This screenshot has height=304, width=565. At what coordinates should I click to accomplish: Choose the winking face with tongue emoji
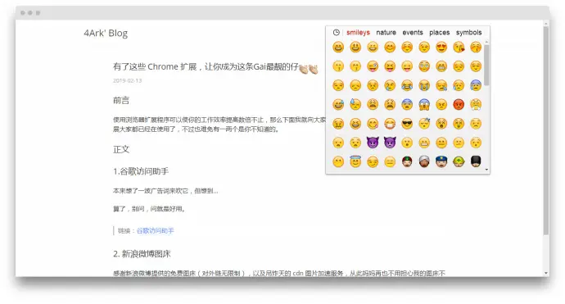373,66
